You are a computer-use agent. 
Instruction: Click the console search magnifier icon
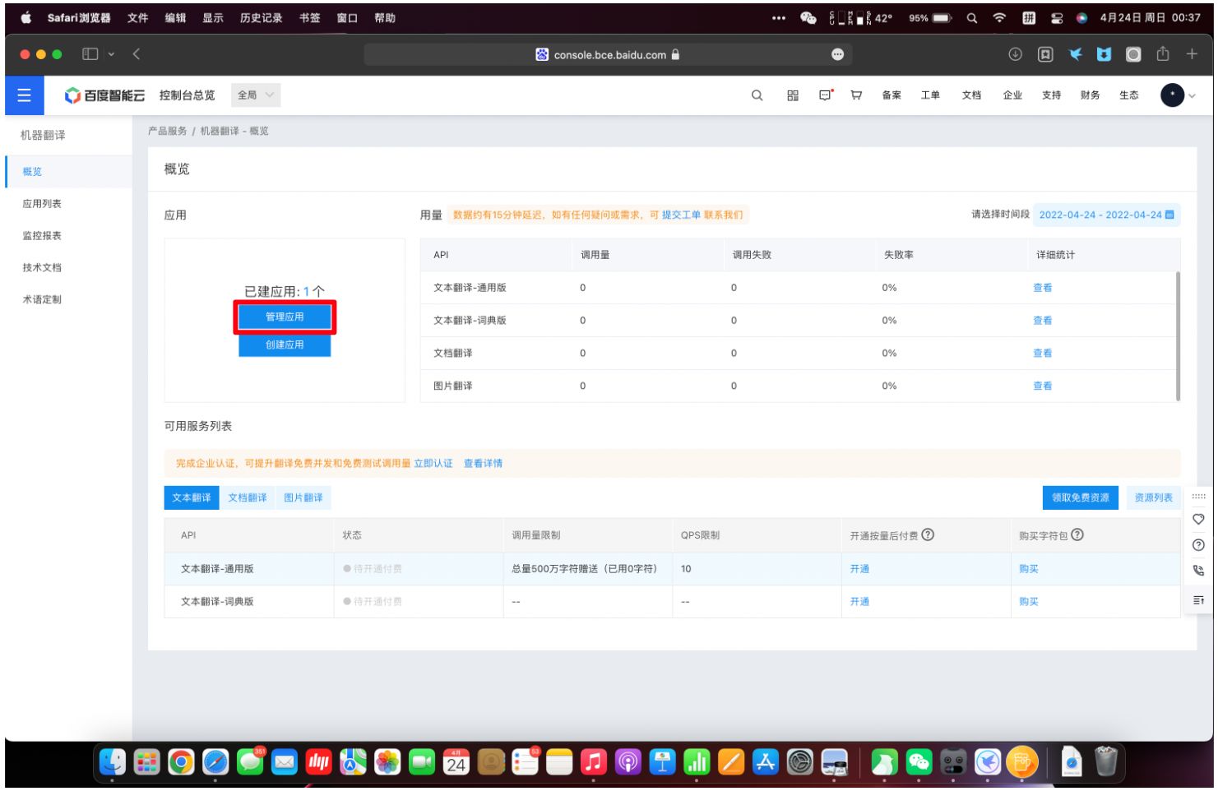pyautogui.click(x=757, y=95)
